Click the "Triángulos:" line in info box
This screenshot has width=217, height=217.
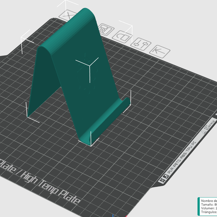[209, 212]
